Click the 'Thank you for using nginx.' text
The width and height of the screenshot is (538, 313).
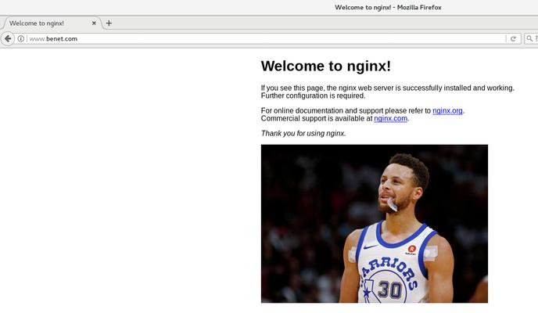click(x=303, y=133)
